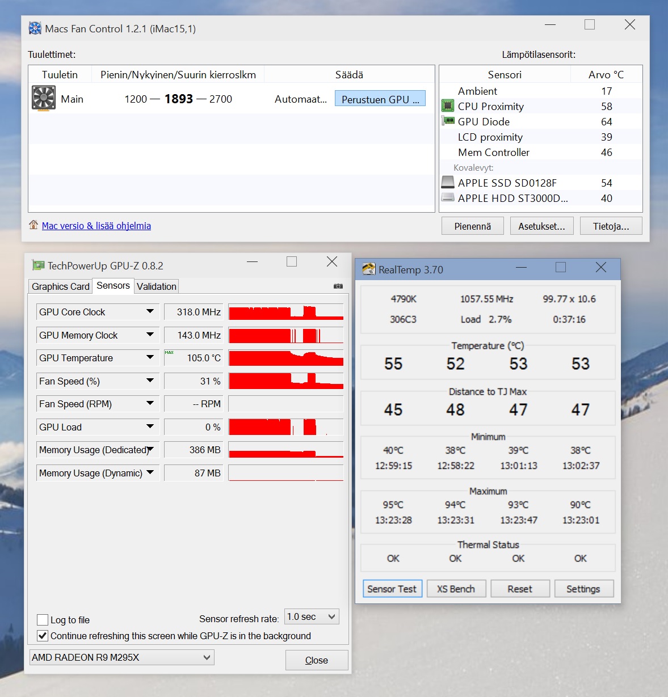
Task: Click the GPU Load history graph
Action: tap(286, 427)
